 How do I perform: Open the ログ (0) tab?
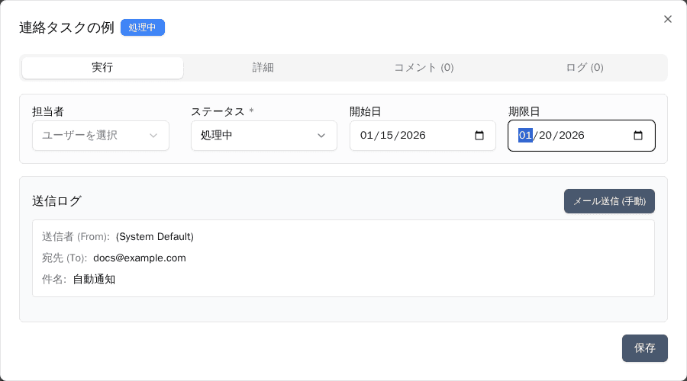point(585,68)
